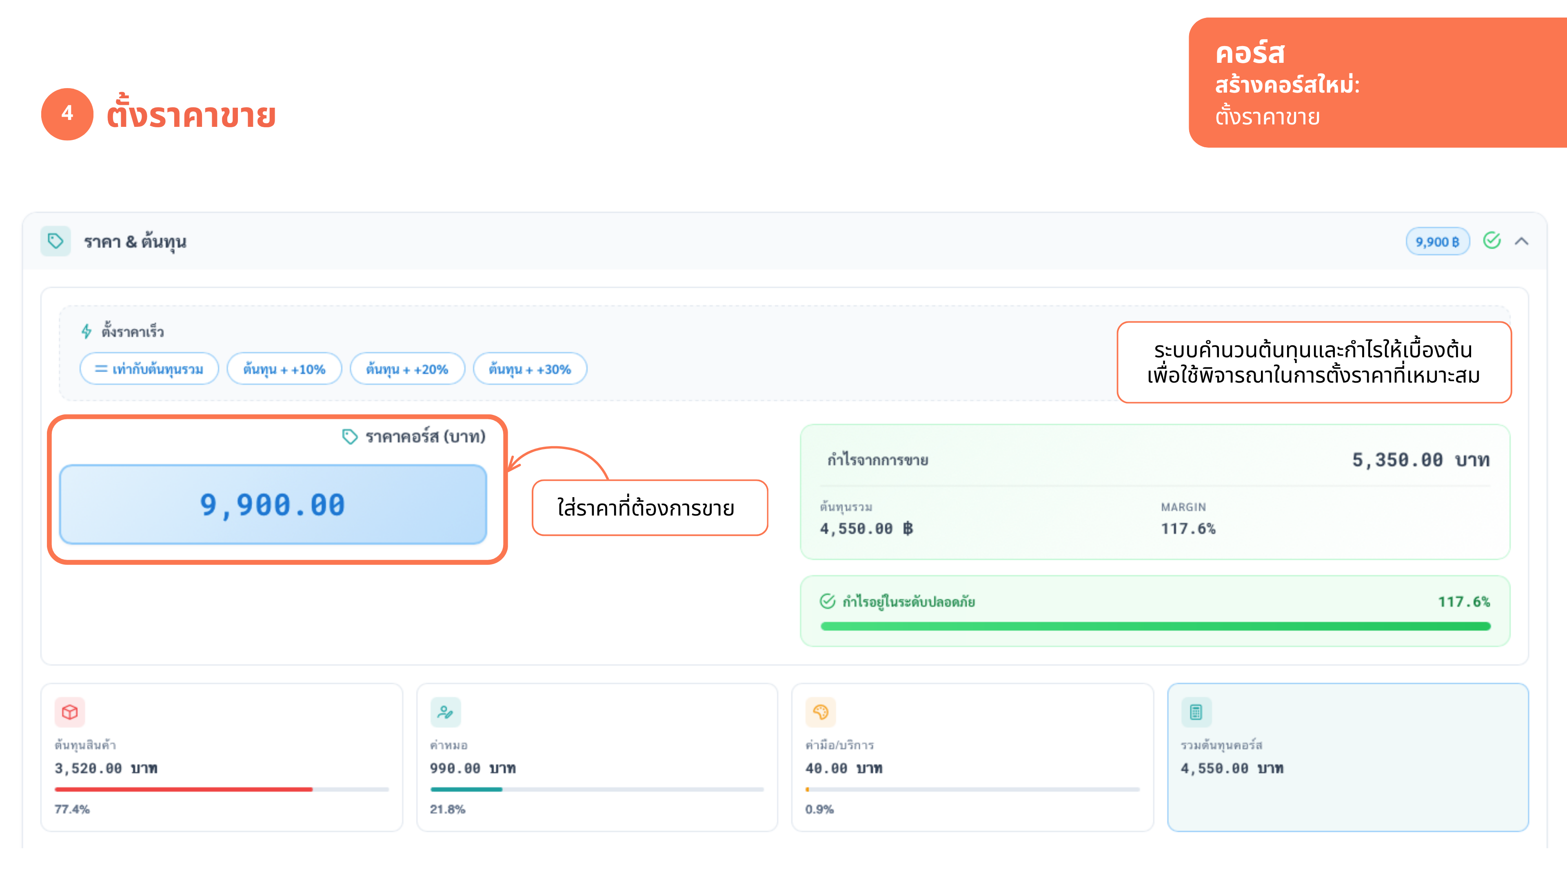The image size is (1567, 881).
Task: Focus the course price field showing 9,900.00
Action: coord(273,505)
